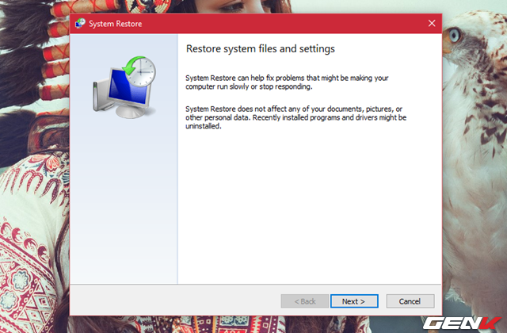
Task: Click paragraph starting 'System Restore can help fix'
Action: coord(287,82)
